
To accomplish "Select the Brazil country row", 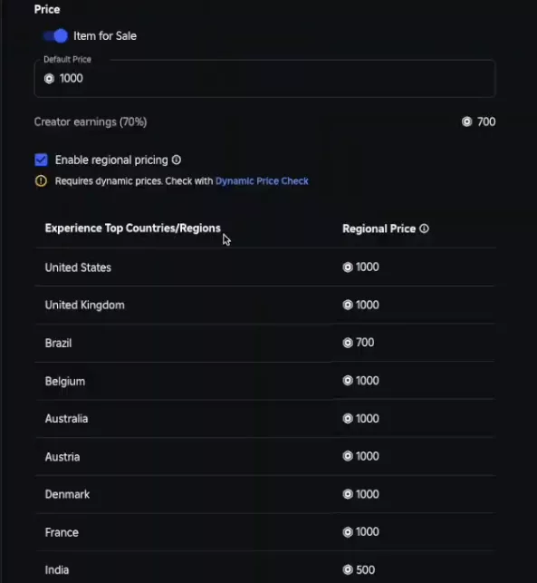I will 264,343.
